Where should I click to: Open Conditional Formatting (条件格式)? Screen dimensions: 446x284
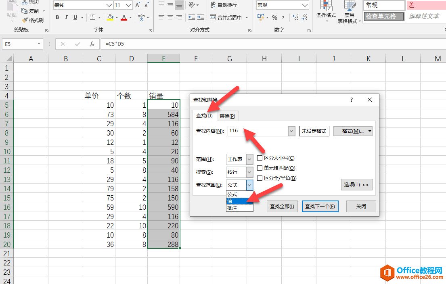[326, 11]
